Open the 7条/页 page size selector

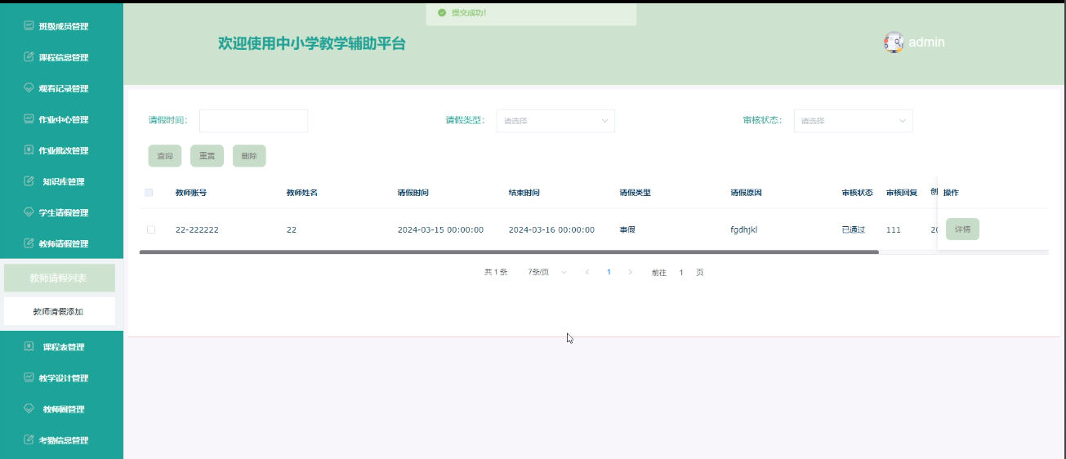point(547,272)
